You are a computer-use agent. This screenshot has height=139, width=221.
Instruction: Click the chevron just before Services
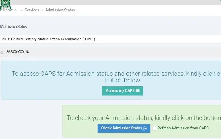click(21, 10)
